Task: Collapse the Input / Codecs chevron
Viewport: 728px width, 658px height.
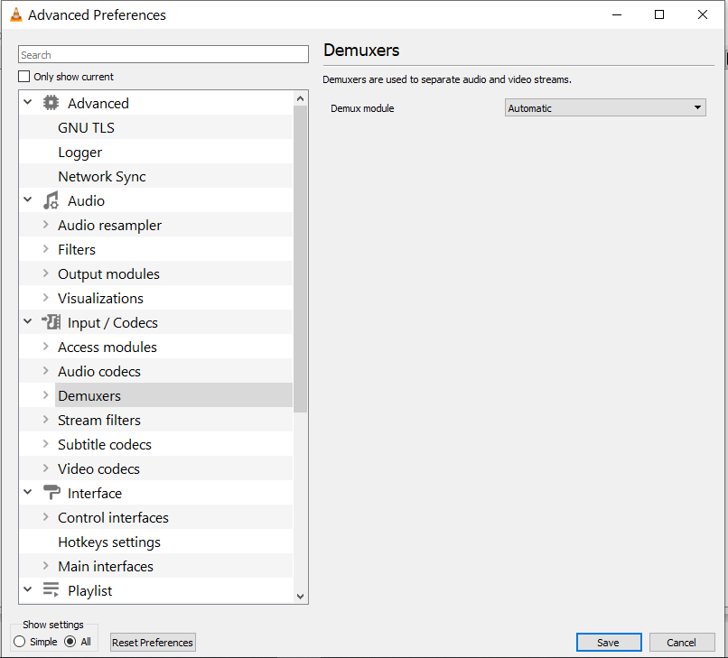Action: pyautogui.click(x=28, y=321)
